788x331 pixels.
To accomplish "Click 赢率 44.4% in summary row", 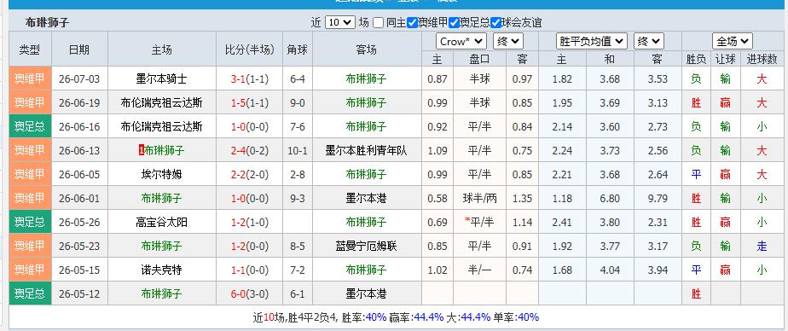I will [429, 317].
